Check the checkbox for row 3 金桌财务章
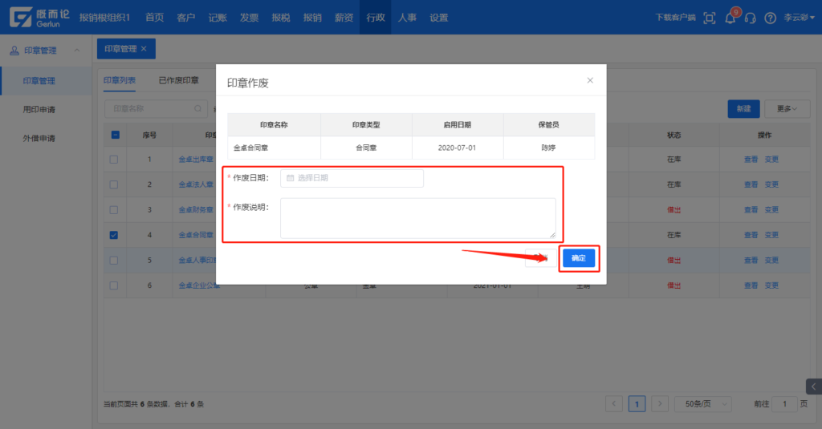 pyautogui.click(x=114, y=209)
